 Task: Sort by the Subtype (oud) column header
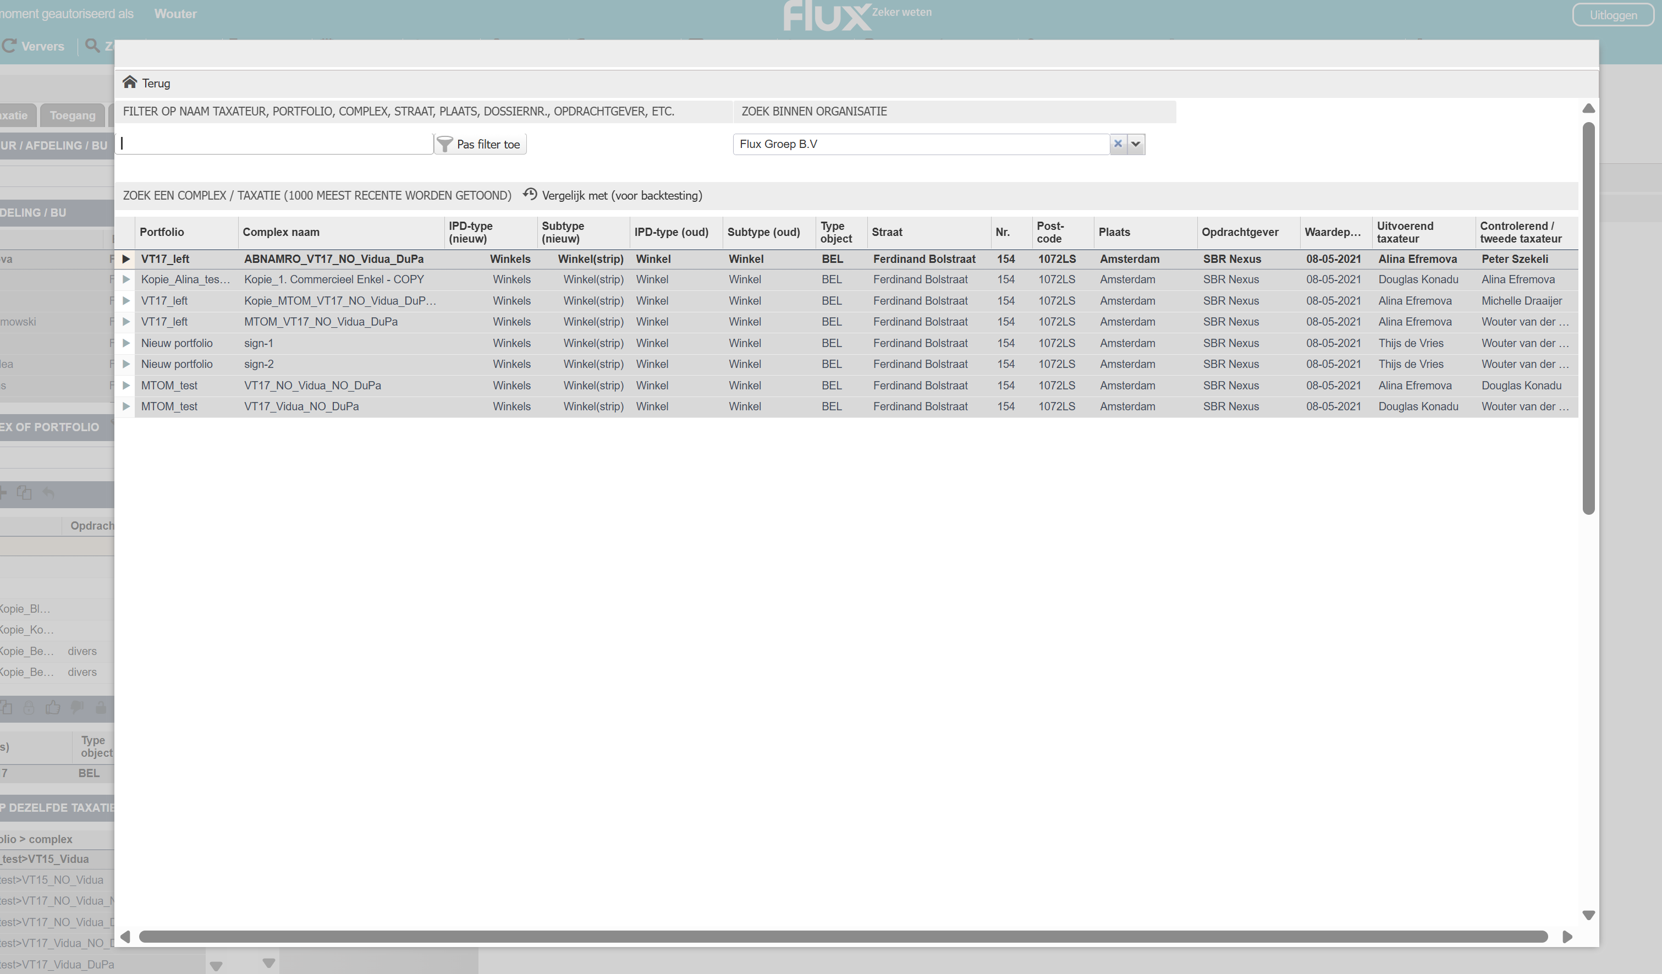[x=769, y=232]
